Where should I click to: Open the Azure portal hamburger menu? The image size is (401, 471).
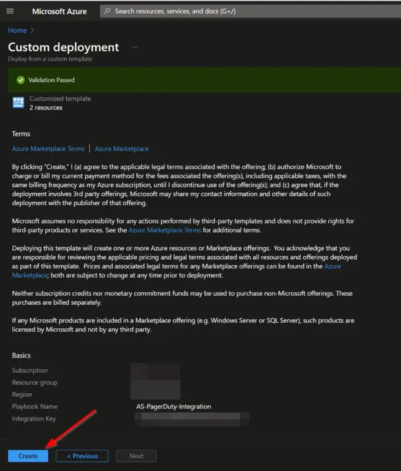point(10,11)
